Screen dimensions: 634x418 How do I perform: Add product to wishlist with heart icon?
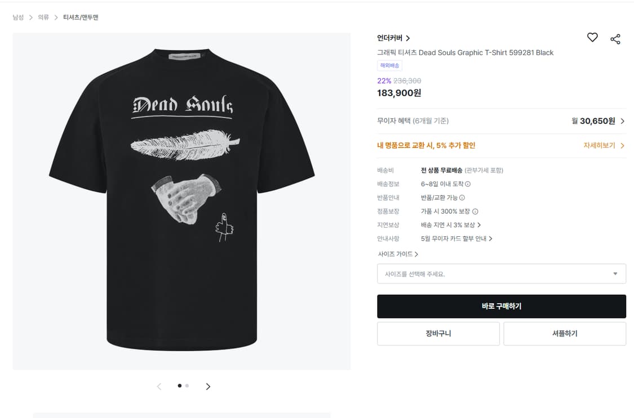pos(592,38)
